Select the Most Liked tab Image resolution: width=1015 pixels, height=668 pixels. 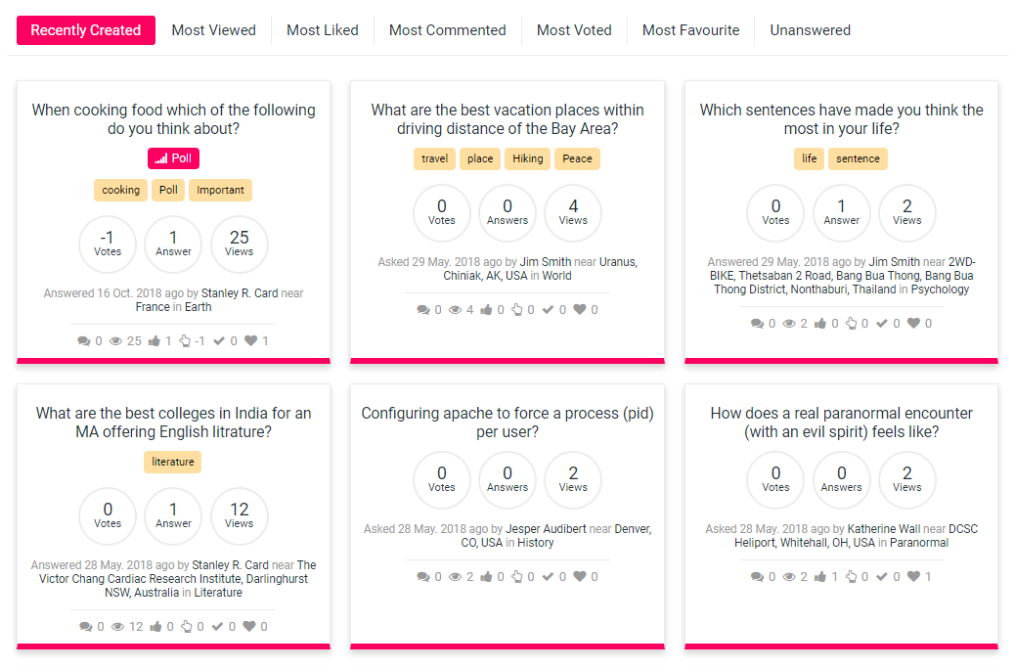[x=322, y=30]
